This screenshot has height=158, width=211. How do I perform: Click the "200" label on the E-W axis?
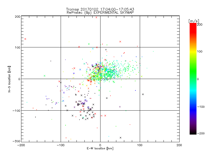click(179, 145)
